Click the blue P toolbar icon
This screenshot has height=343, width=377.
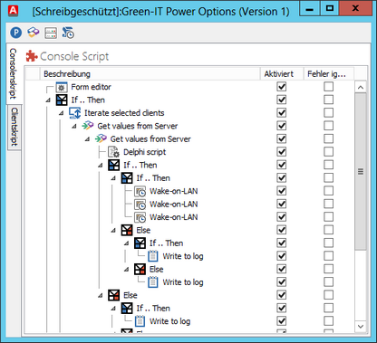15,33
